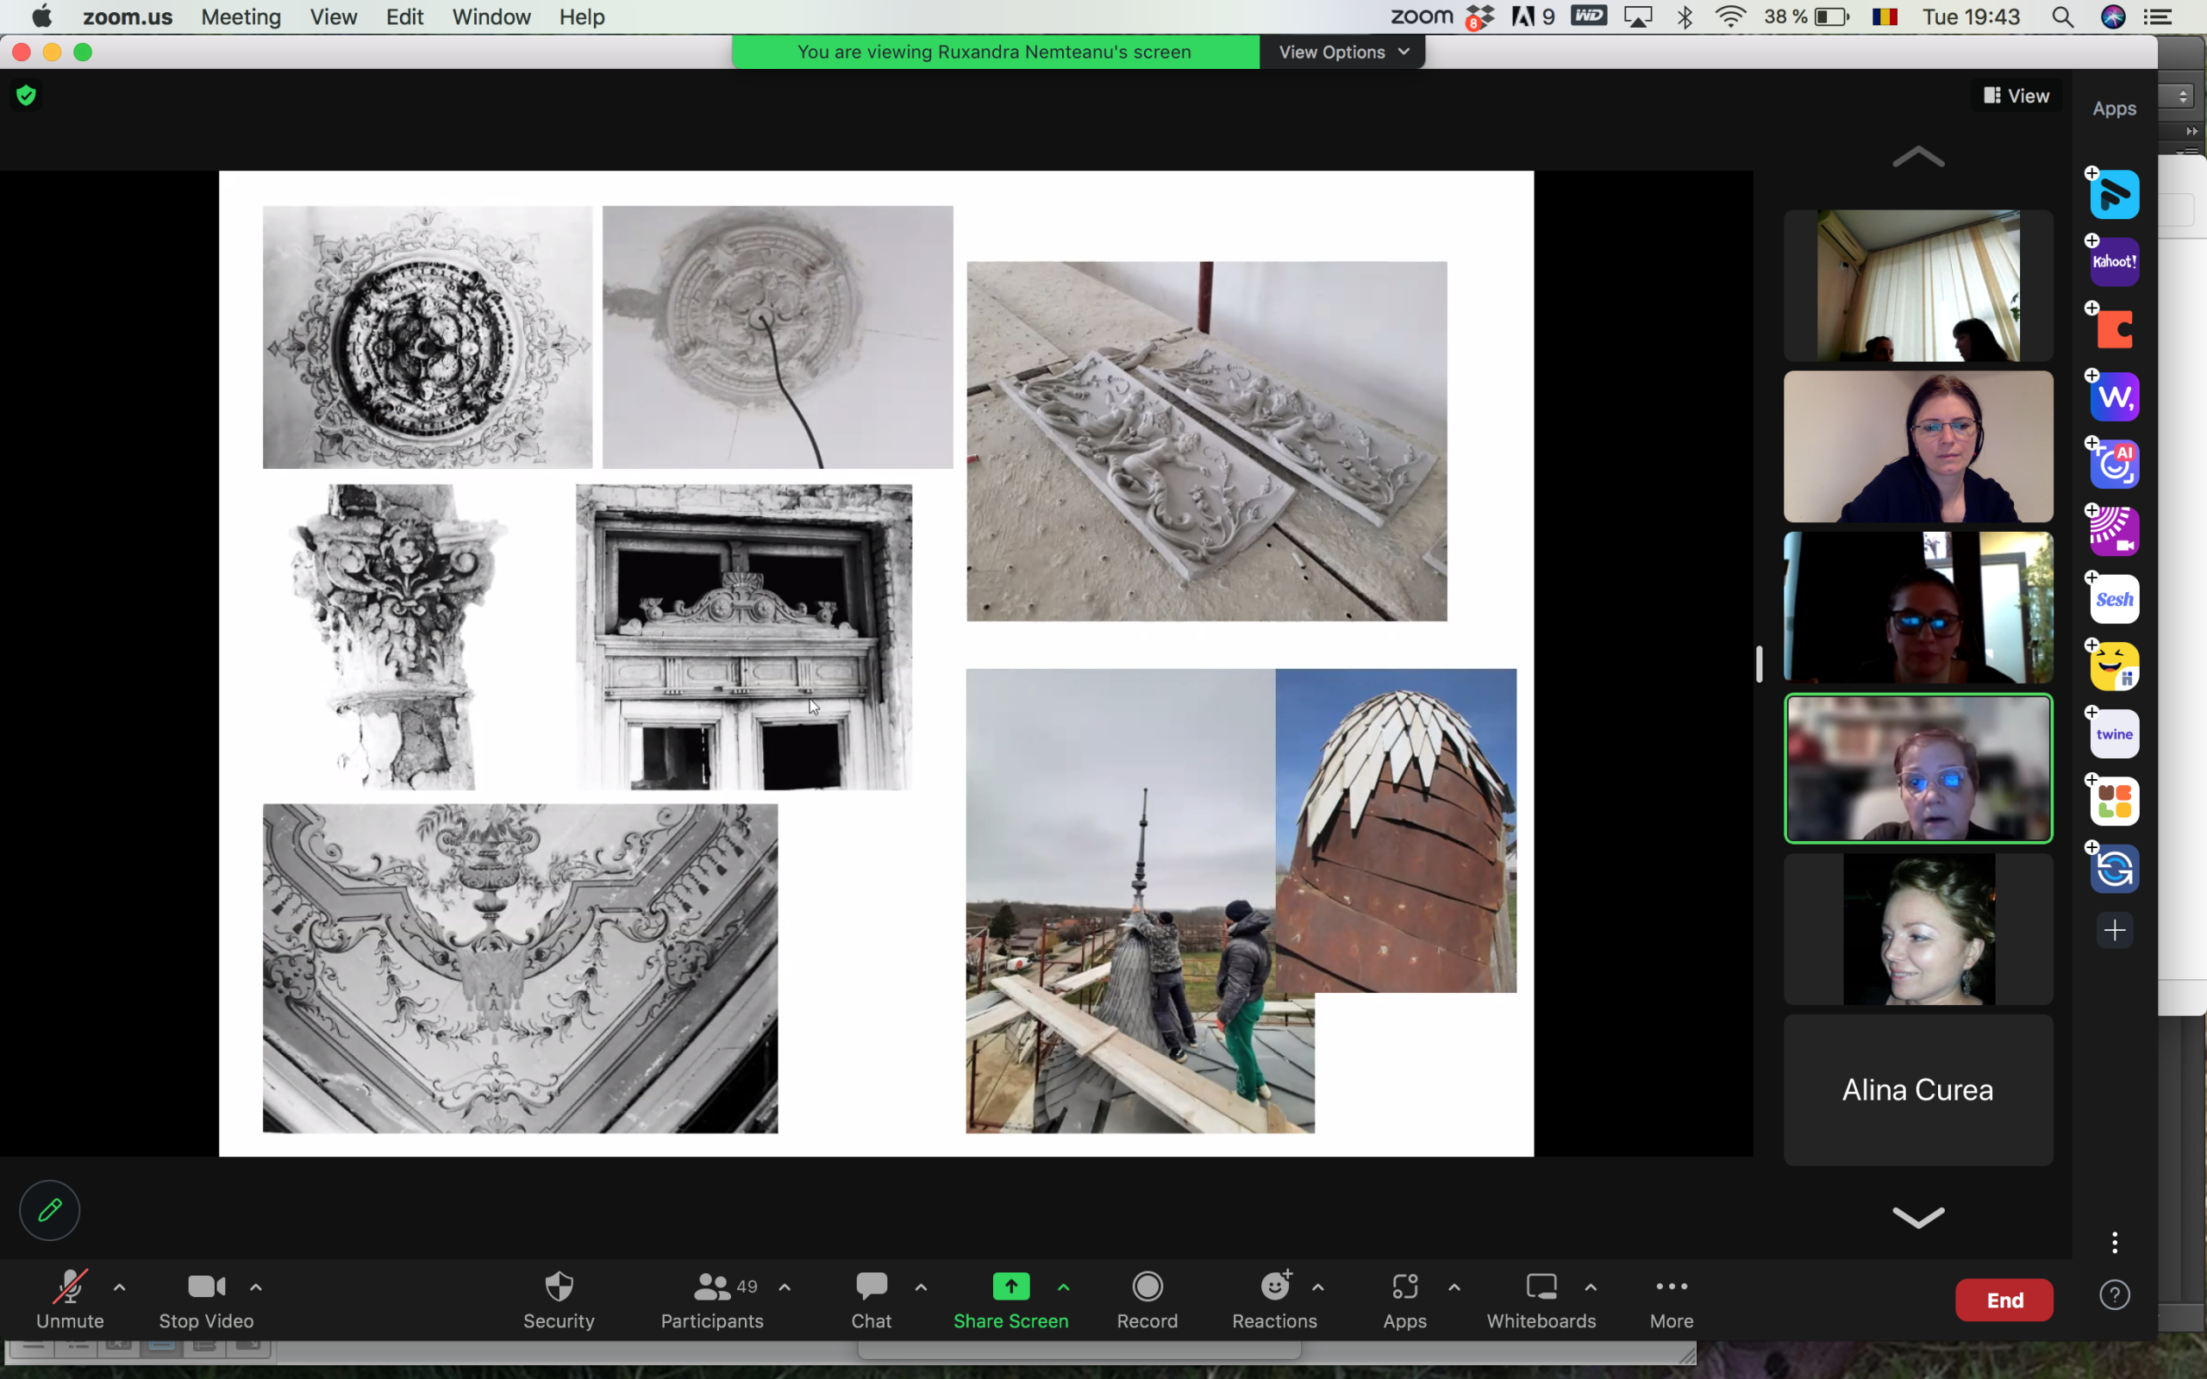Open the View Options dropdown
This screenshot has height=1379, width=2207.
1341,52
